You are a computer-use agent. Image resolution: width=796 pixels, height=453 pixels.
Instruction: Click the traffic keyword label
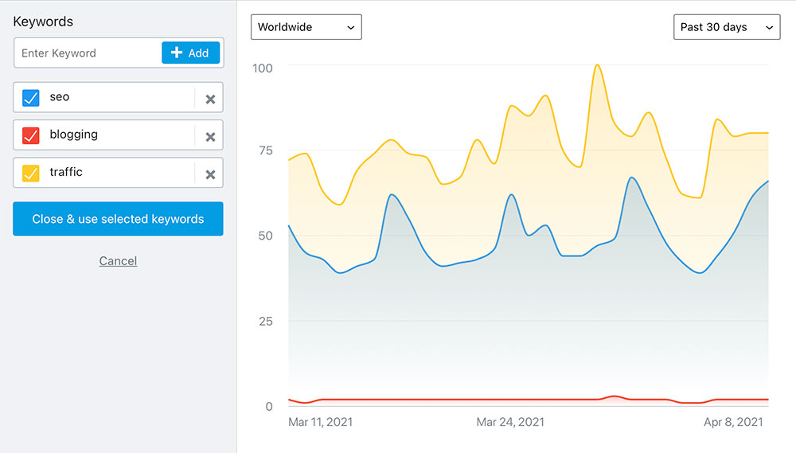click(x=66, y=172)
